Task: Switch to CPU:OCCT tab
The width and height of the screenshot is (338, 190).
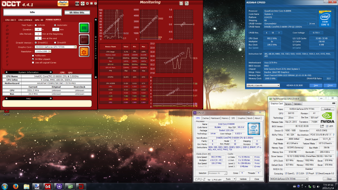Action: tap(11, 20)
